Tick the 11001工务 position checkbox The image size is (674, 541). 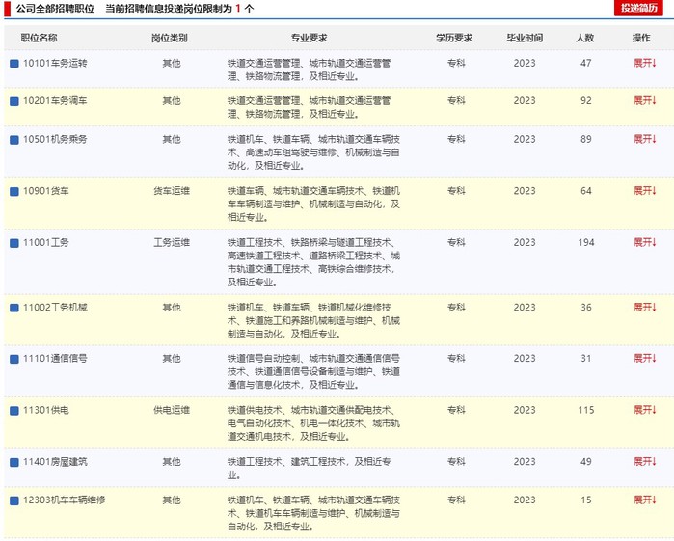pyautogui.click(x=14, y=243)
